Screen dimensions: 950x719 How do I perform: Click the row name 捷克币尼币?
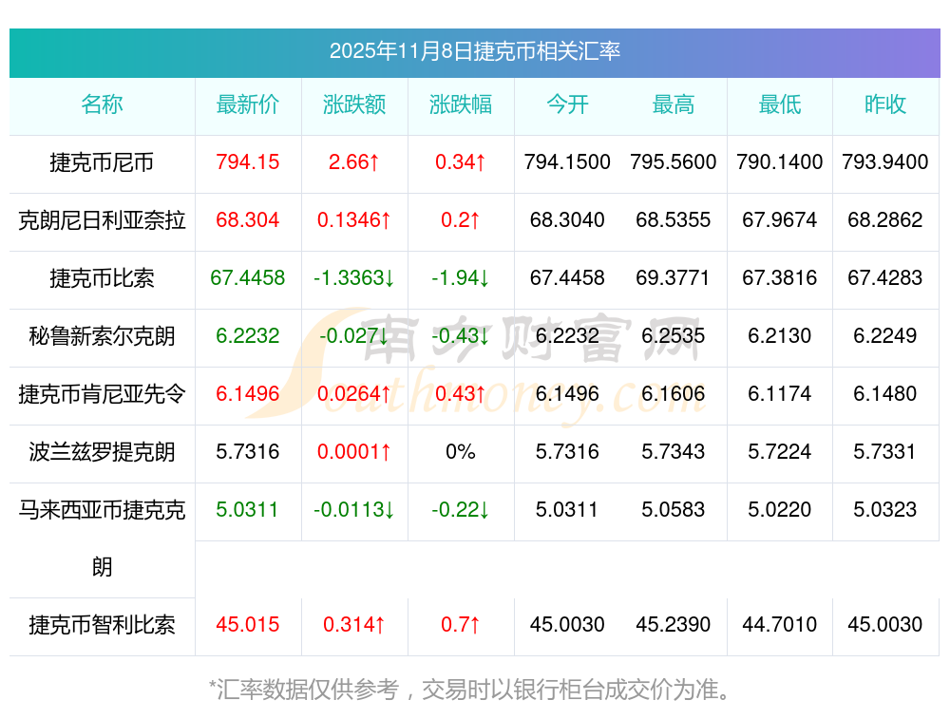102,162
